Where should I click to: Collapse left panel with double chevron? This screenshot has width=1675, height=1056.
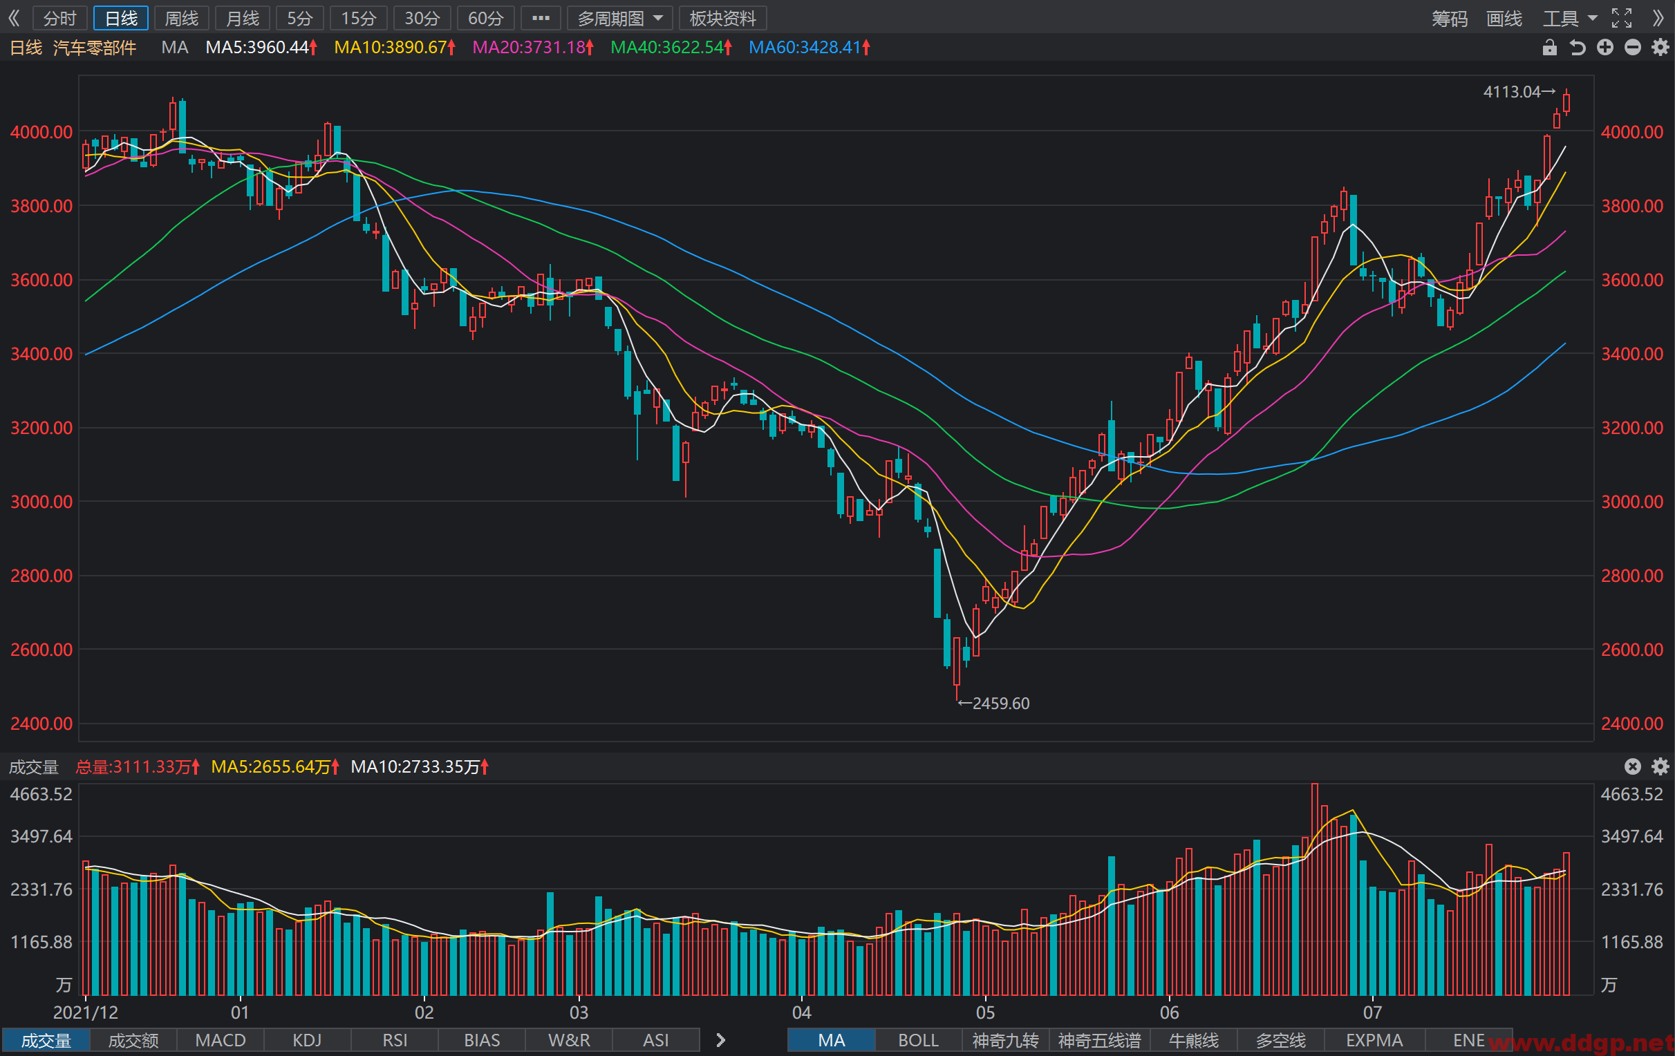tap(14, 18)
